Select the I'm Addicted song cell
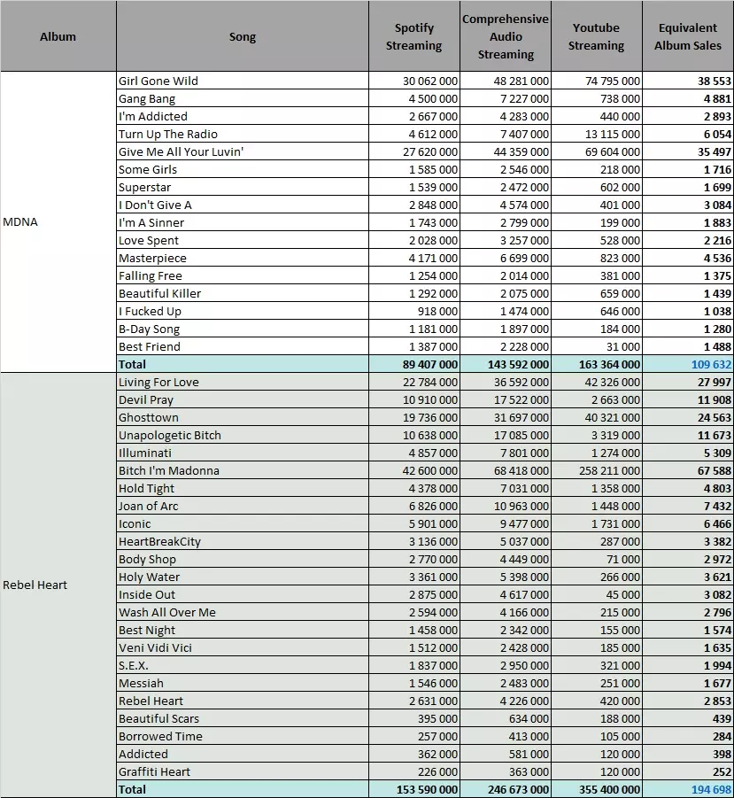The width and height of the screenshot is (734, 798). tap(242, 117)
